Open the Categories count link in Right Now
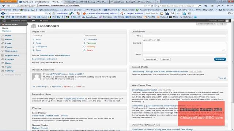 (x=41, y=47)
